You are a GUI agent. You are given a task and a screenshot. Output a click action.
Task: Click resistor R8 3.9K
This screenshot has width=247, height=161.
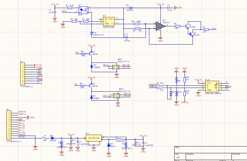pos(83,54)
